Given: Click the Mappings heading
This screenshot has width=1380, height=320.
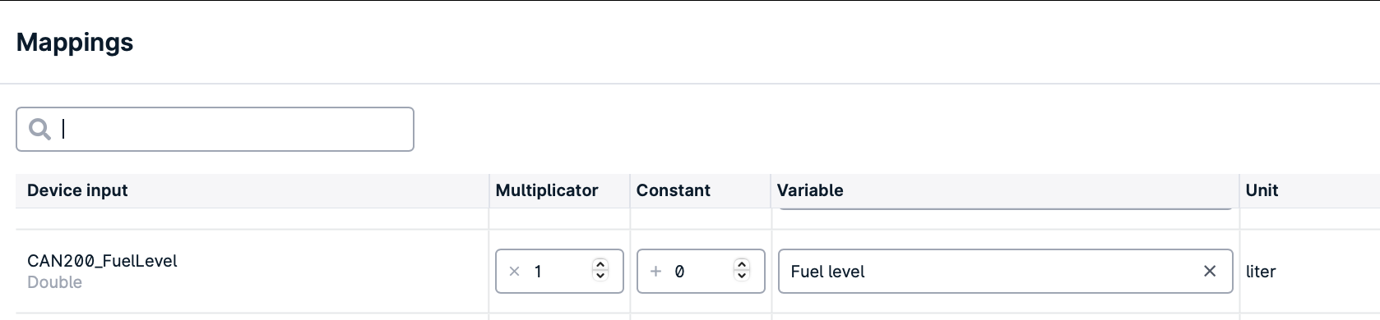Looking at the screenshot, I should [75, 43].
